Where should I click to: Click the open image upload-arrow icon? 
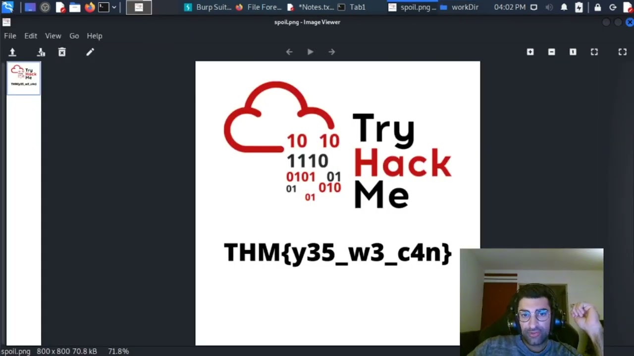pyautogui.click(x=12, y=52)
